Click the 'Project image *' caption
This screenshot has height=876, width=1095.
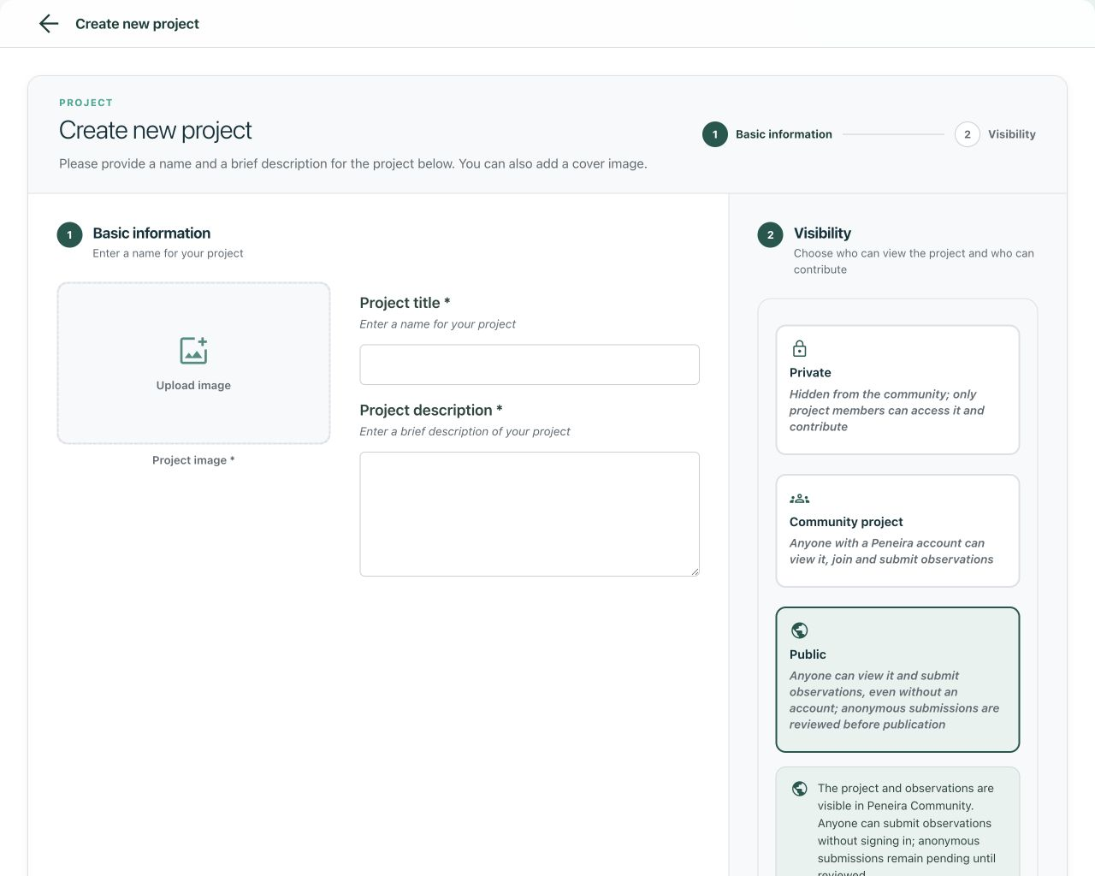[193, 460]
